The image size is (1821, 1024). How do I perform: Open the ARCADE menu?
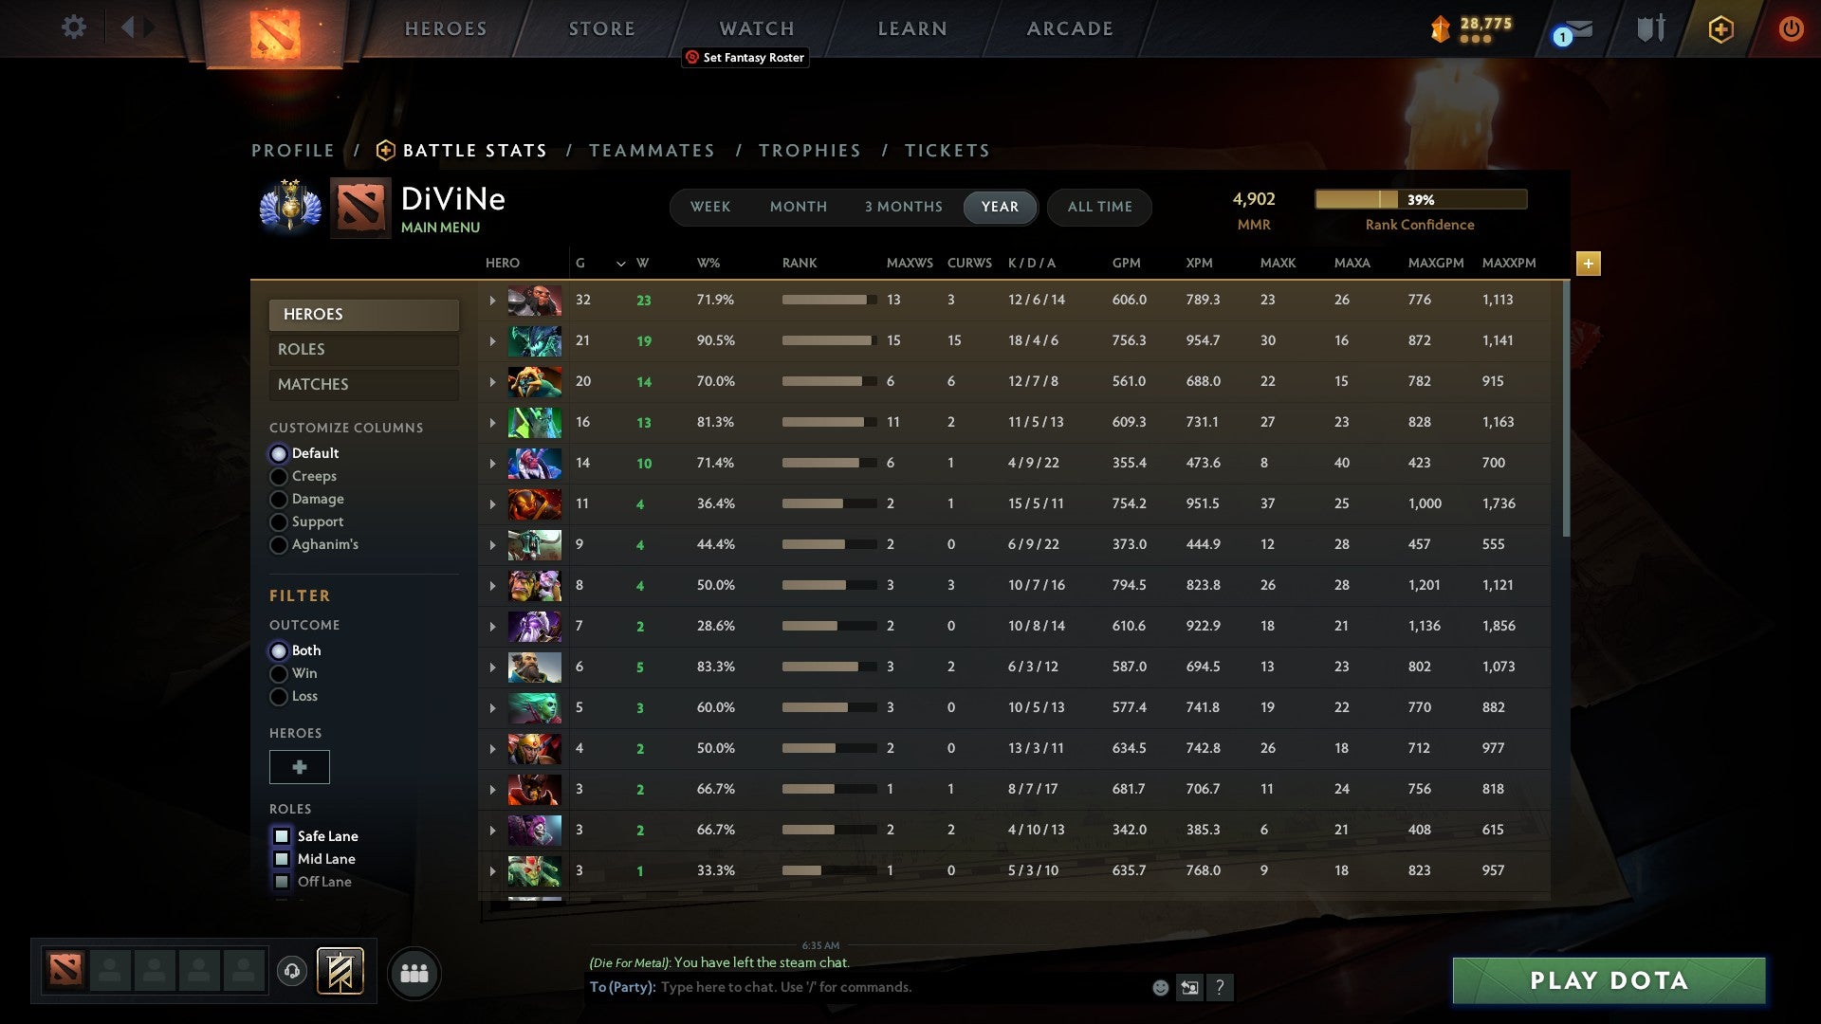click(x=1068, y=27)
